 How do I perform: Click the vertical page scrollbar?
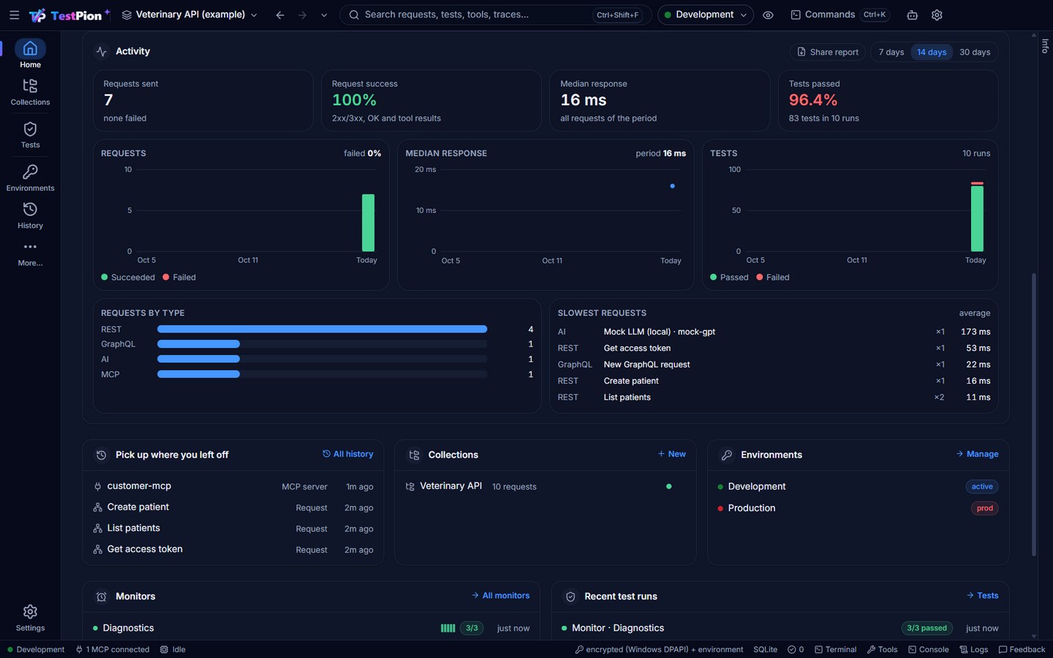[x=1033, y=415]
